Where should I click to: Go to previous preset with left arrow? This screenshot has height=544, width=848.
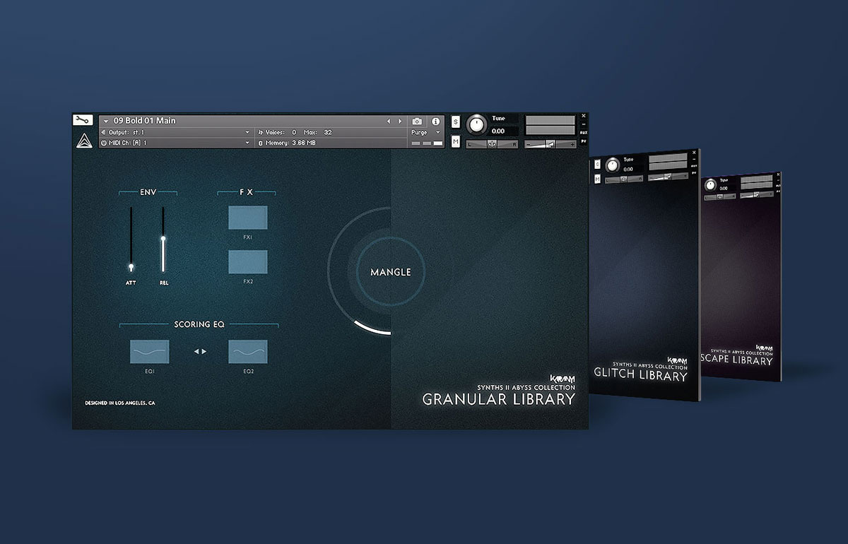[388, 122]
